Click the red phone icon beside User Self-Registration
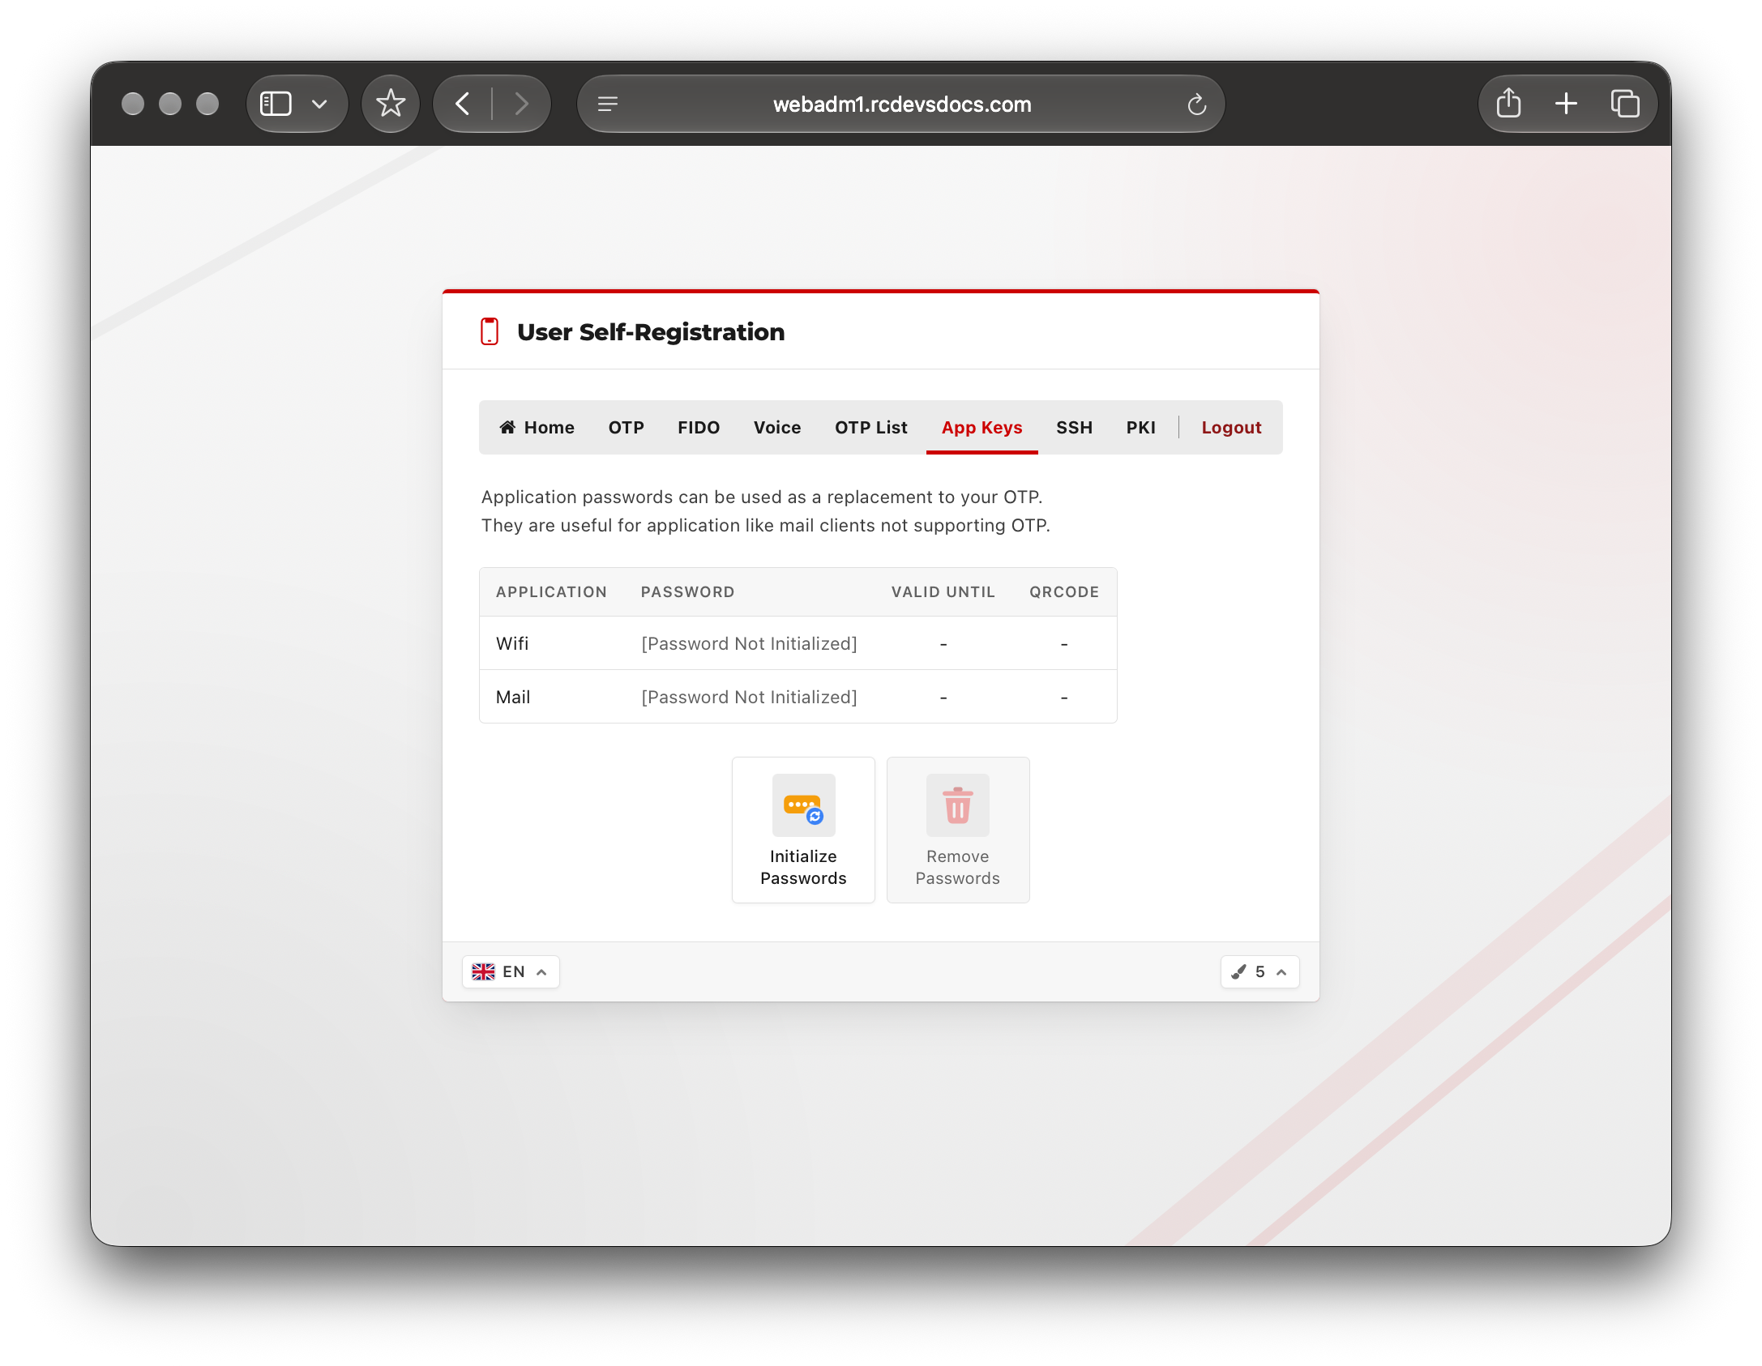Viewport: 1762px width, 1366px height. [490, 331]
